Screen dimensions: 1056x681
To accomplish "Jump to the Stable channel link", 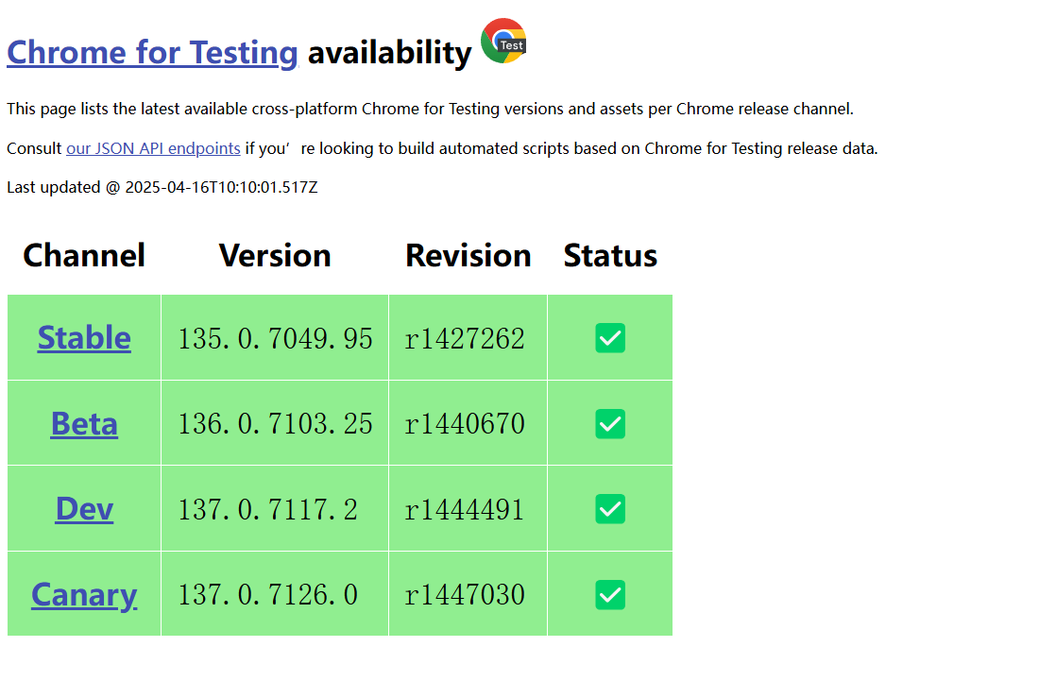I will 84,337.
